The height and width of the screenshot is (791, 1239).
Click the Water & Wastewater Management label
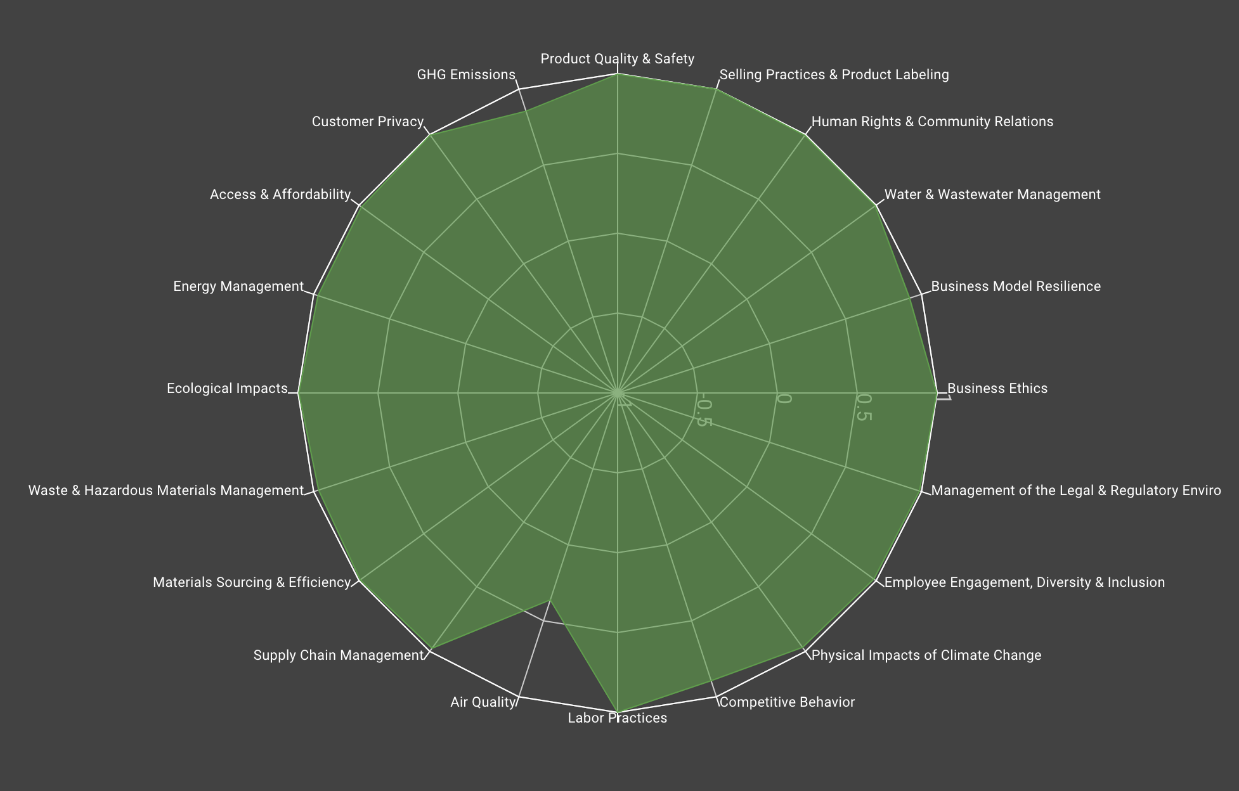click(992, 195)
